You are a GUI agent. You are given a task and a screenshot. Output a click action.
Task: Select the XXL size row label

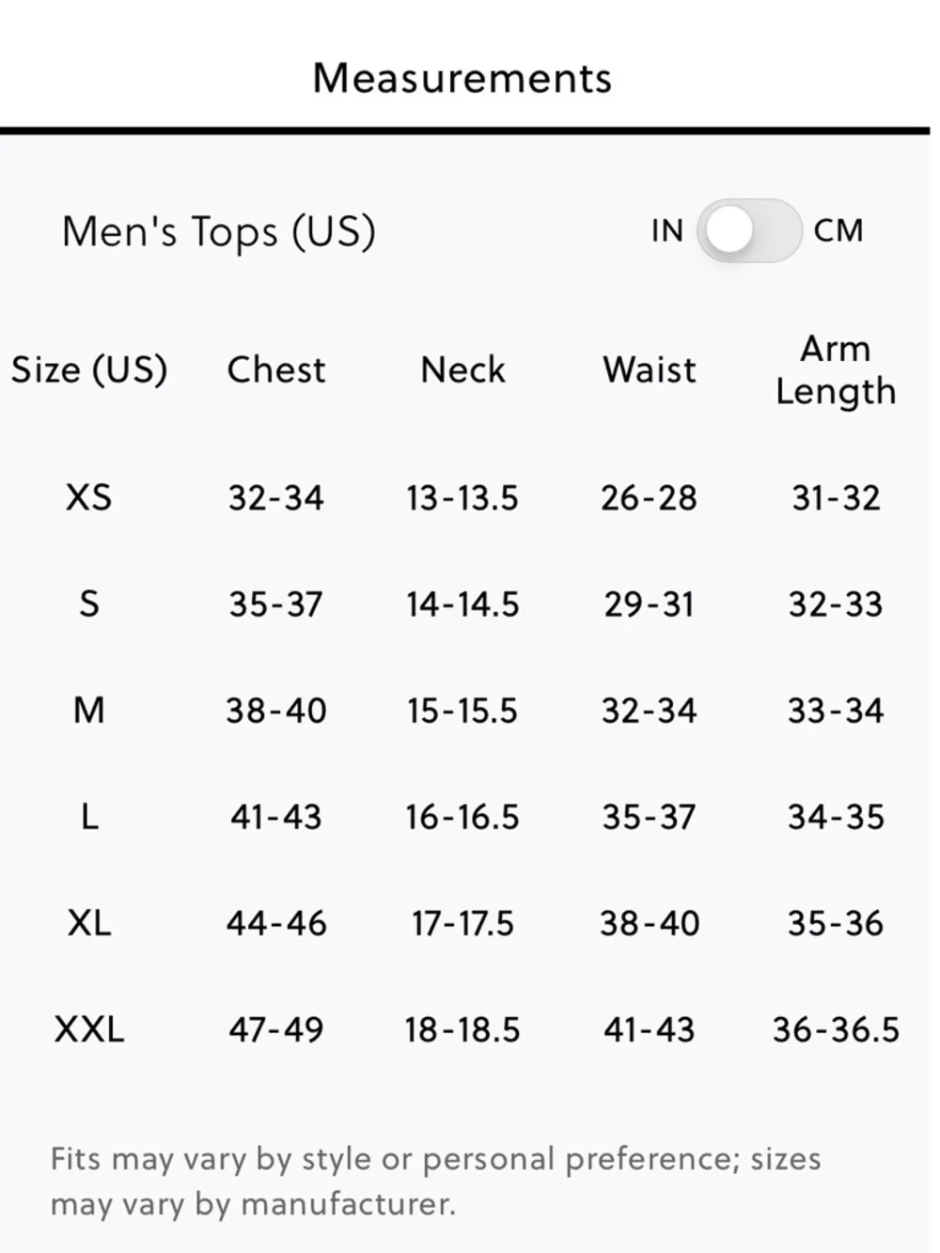coord(89,1029)
